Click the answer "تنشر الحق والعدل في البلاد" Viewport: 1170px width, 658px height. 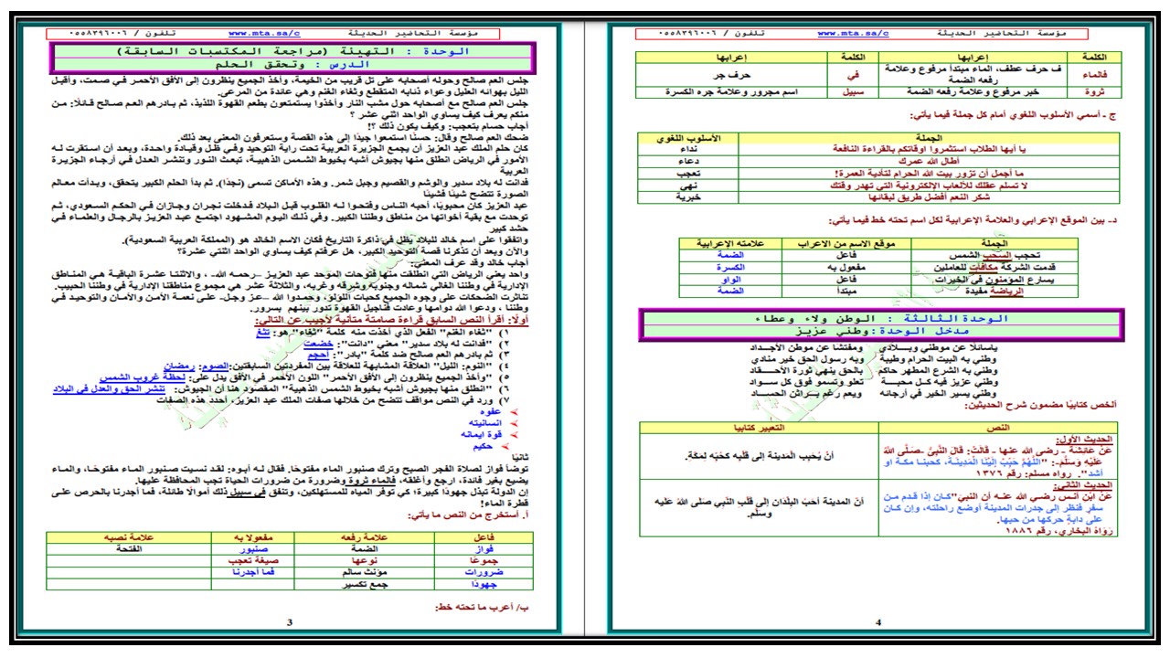(x=111, y=387)
